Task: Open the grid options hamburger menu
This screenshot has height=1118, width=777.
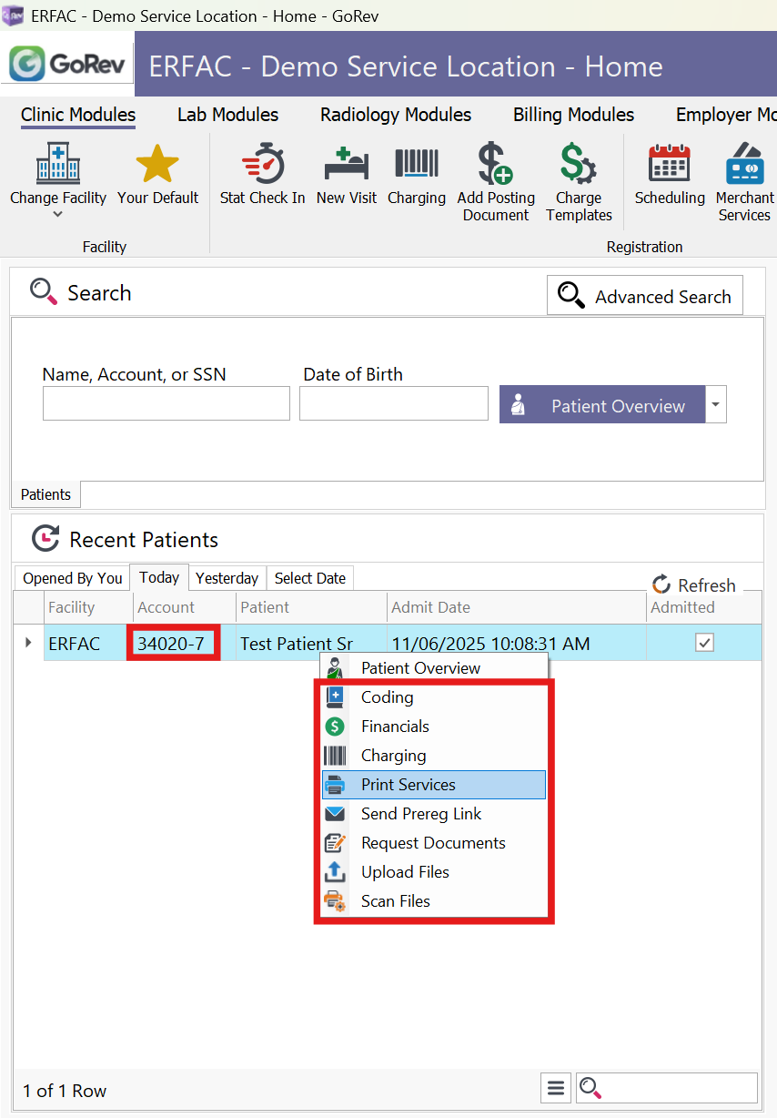Action: click(556, 1088)
